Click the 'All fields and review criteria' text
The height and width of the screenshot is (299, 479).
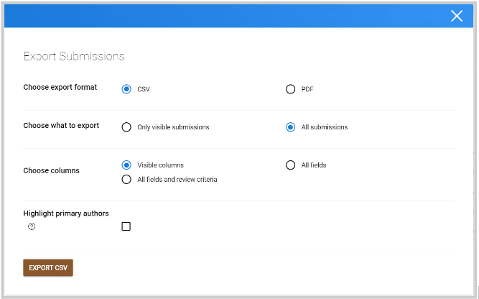click(177, 179)
